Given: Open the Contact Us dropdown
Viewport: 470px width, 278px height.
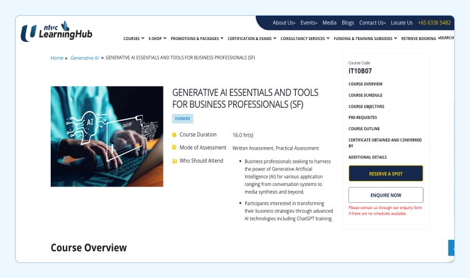Looking at the screenshot, I should 372,23.
